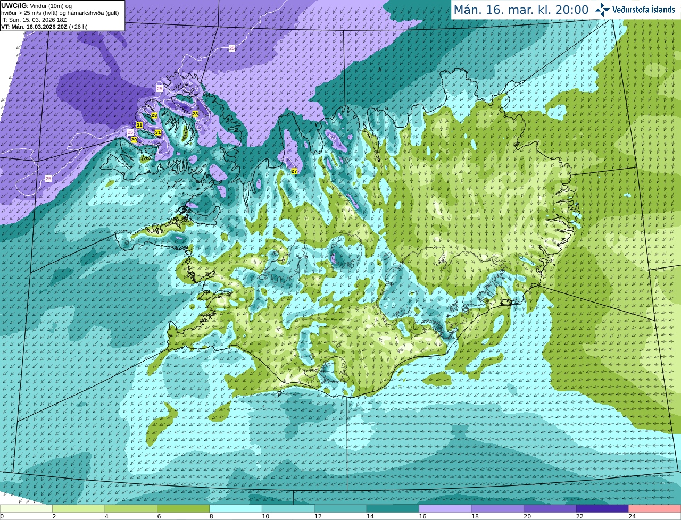Pick the 6–8 m/s olive green legend swatch
681x520 pixels.
(x=184, y=508)
